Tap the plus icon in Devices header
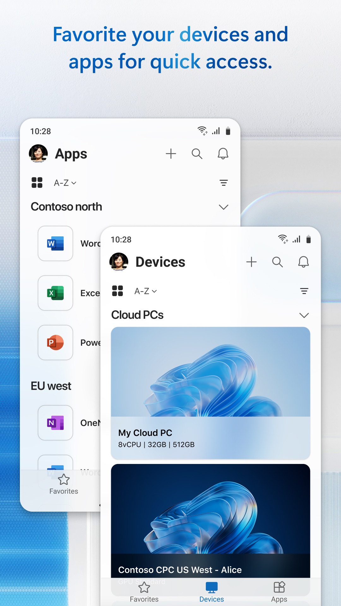Screen dimensions: 341x606 pos(251,262)
